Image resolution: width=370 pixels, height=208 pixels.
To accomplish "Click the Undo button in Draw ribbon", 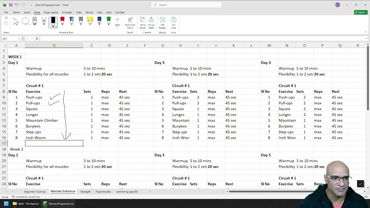I will click(6, 19).
